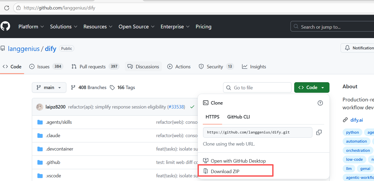Click the low-code topic tag
This screenshot has height=181, width=374.
click(x=354, y=159)
